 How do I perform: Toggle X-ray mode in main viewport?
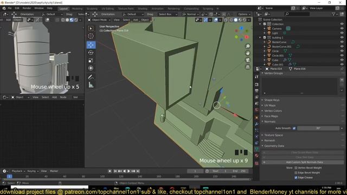226,20
